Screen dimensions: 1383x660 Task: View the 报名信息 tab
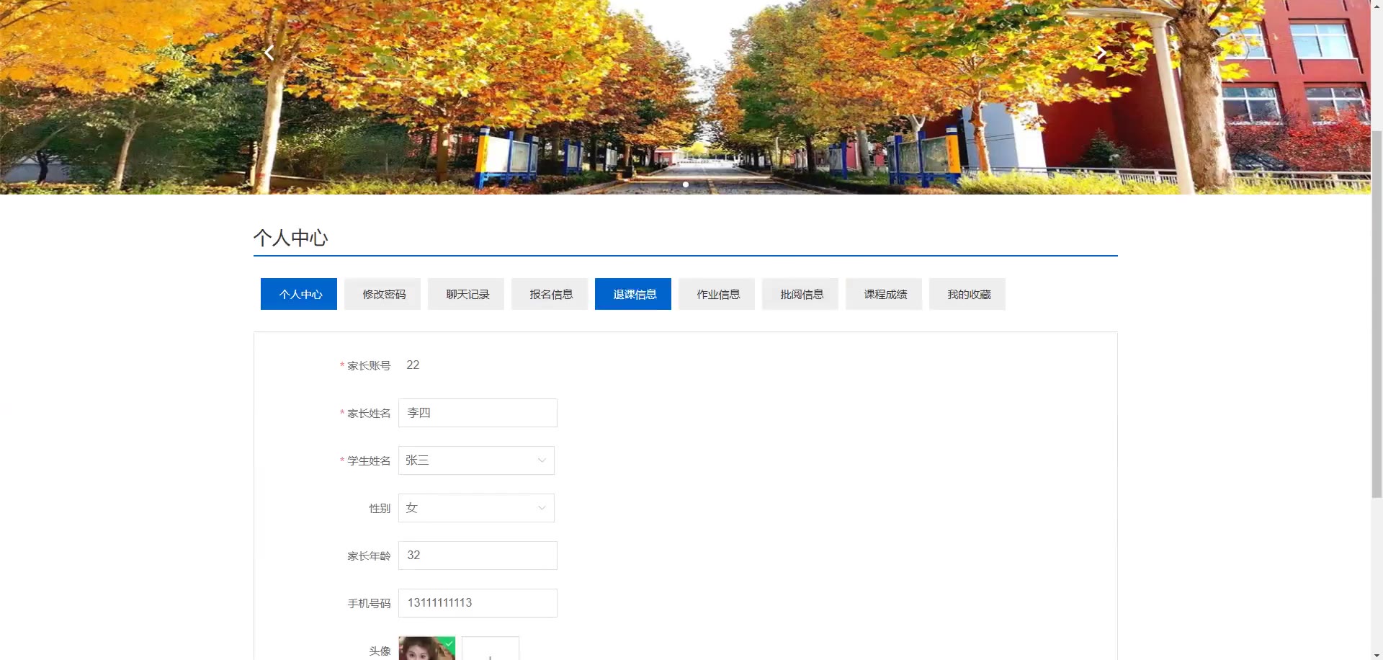pyautogui.click(x=550, y=294)
